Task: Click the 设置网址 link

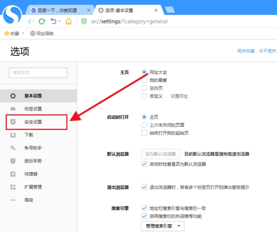Action: (x=179, y=96)
